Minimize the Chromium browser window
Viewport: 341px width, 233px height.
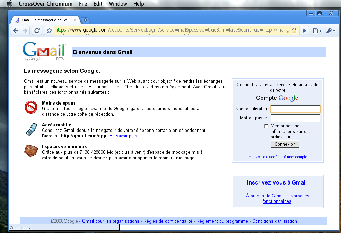(311, 14)
